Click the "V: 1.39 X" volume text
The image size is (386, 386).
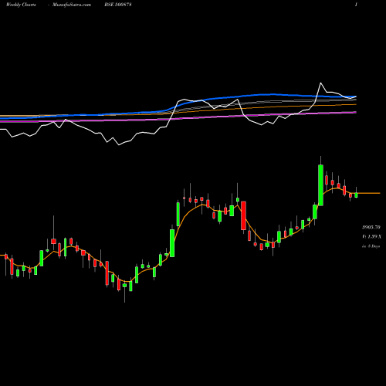point(371,236)
